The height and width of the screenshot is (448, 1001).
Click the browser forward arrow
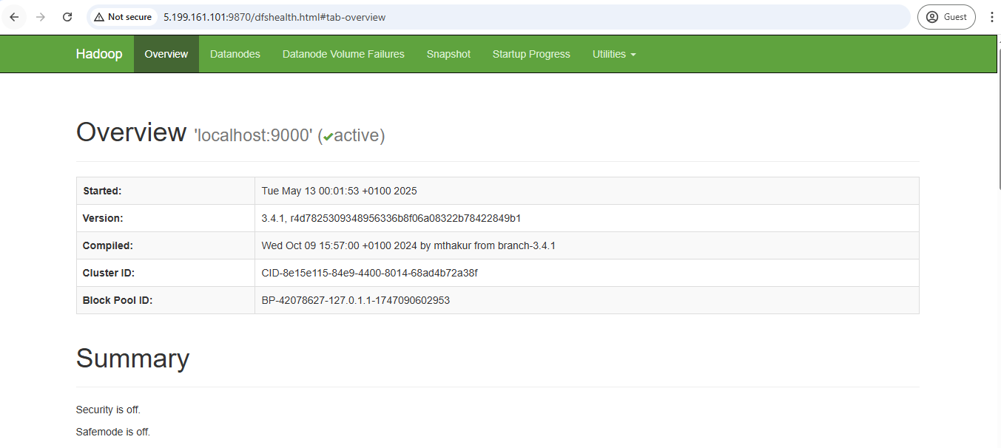point(41,17)
